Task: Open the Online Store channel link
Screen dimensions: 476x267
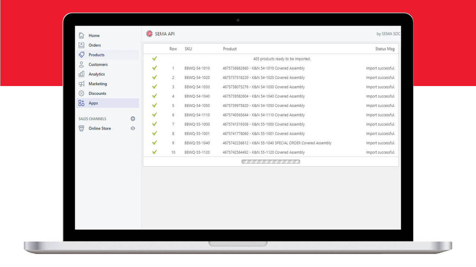Action: click(100, 128)
